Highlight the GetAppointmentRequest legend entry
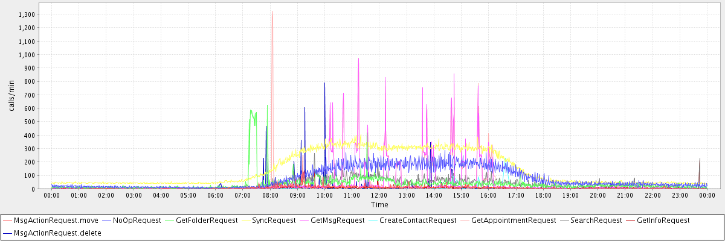 514,221
